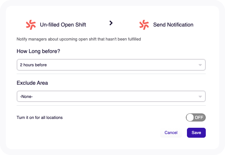Click the right chevron arrow between steps
This screenshot has width=225, height=155.
111,23
